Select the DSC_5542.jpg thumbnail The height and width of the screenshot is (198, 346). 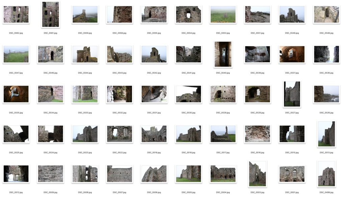(154, 54)
